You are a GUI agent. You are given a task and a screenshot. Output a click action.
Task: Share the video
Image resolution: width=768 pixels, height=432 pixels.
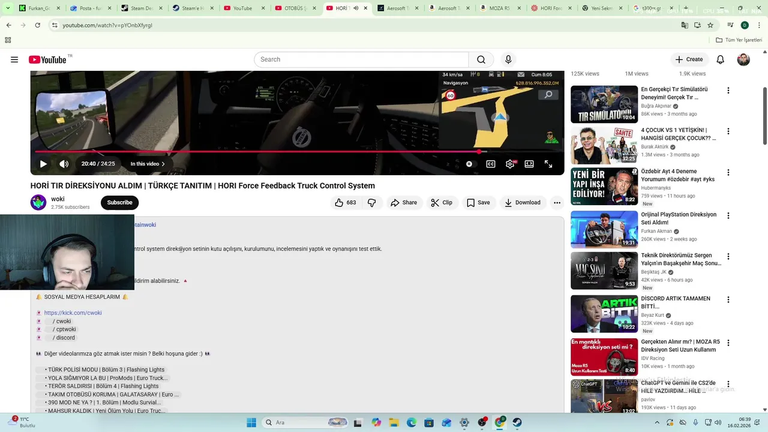pos(404,203)
